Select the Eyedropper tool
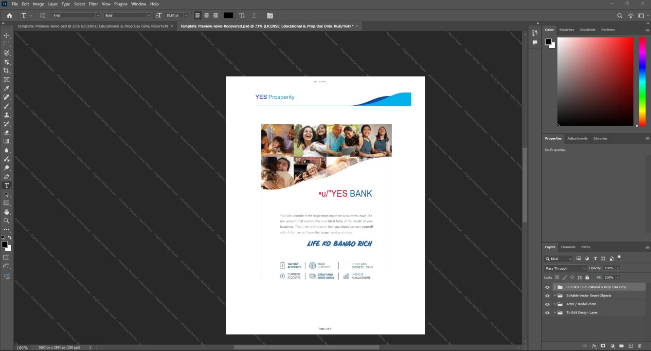 (6, 89)
